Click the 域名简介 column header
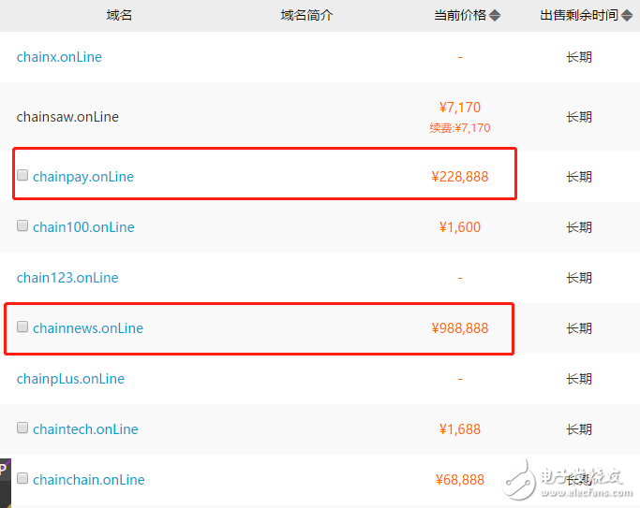Viewport: 640px width, 508px height. click(306, 16)
